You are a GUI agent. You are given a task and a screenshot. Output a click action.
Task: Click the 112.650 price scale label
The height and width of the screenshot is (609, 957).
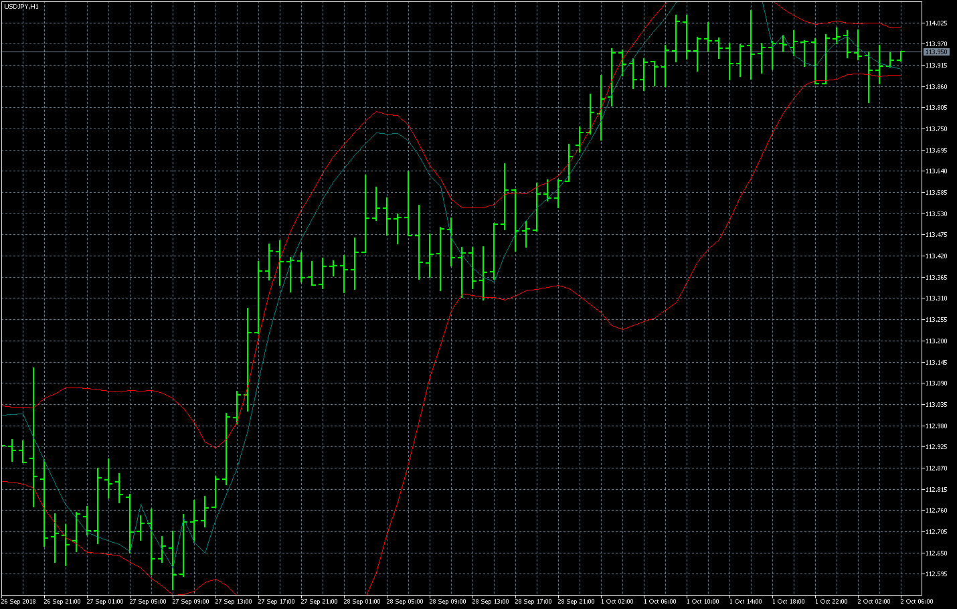coord(936,553)
